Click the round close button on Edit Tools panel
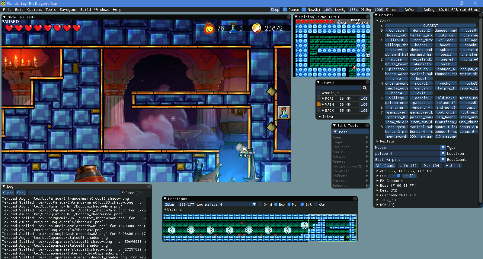This screenshot has height=259, width=483. click(x=367, y=126)
